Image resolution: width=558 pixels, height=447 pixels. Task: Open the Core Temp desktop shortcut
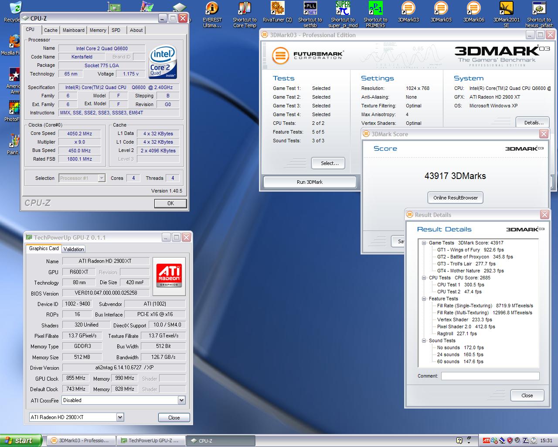tap(245, 14)
